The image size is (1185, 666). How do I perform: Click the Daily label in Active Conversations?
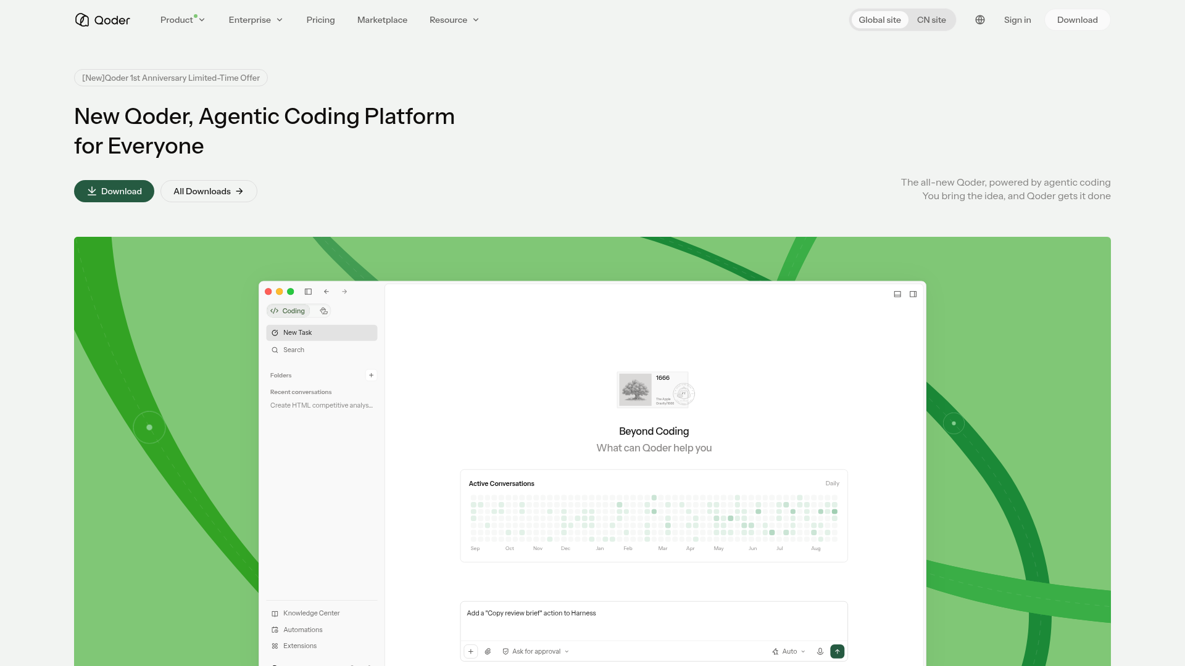[x=832, y=483]
